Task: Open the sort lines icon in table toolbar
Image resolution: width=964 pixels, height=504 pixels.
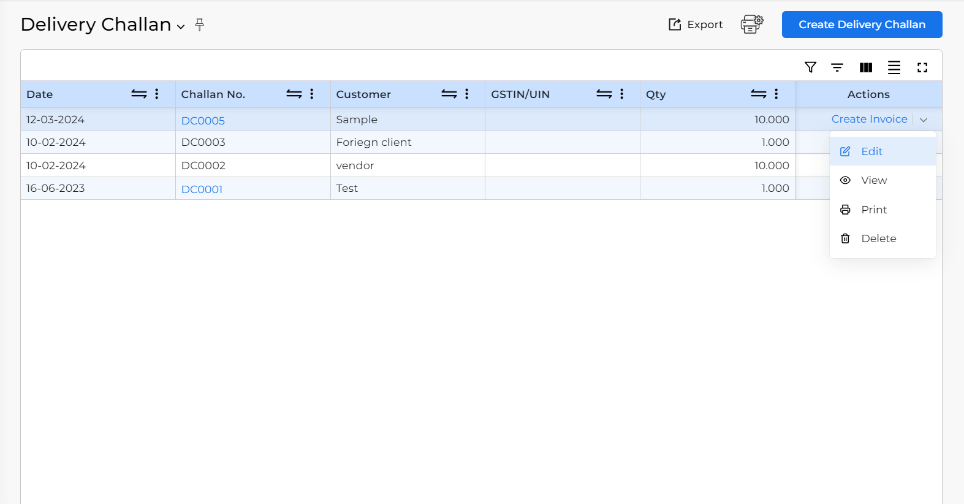Action: pos(837,67)
